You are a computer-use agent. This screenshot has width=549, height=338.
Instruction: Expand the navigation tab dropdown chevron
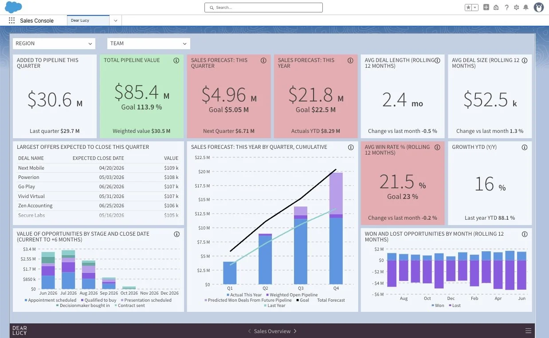click(x=115, y=20)
